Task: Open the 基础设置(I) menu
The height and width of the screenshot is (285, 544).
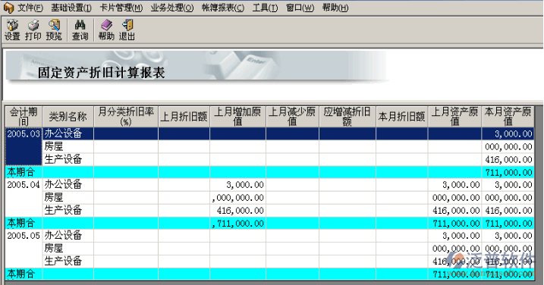Action: coord(71,8)
